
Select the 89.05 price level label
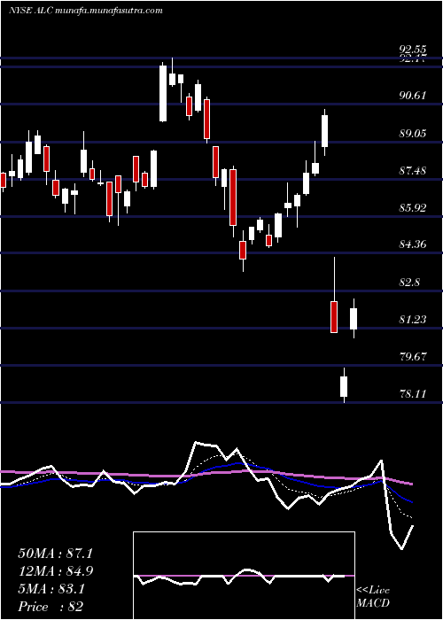pos(413,134)
